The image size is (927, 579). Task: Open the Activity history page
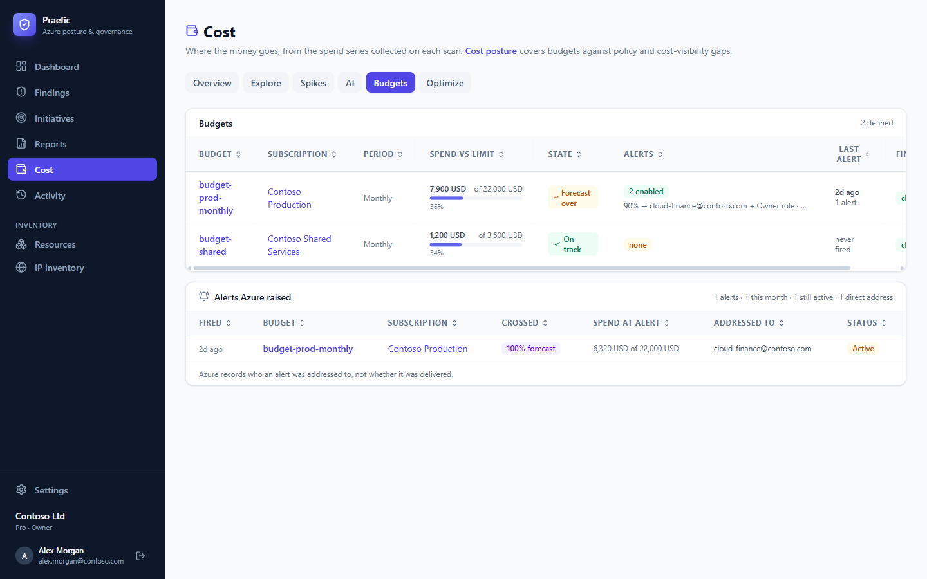pyautogui.click(x=82, y=196)
